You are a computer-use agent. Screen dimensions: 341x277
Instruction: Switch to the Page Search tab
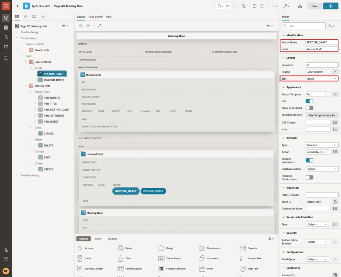[x=95, y=17]
